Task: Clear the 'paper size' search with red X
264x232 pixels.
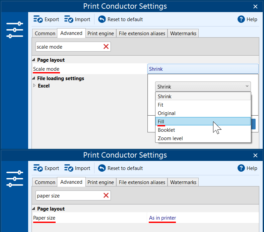Action: tap(106, 195)
